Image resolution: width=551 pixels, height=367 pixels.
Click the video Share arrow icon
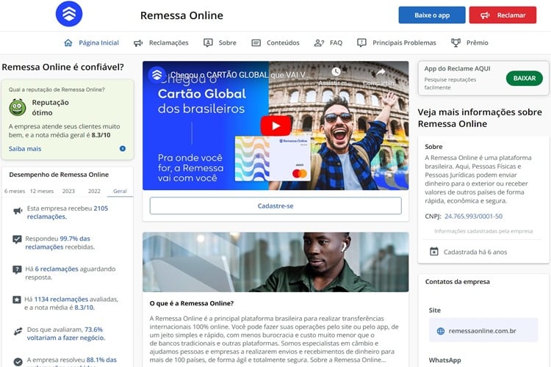click(x=381, y=73)
